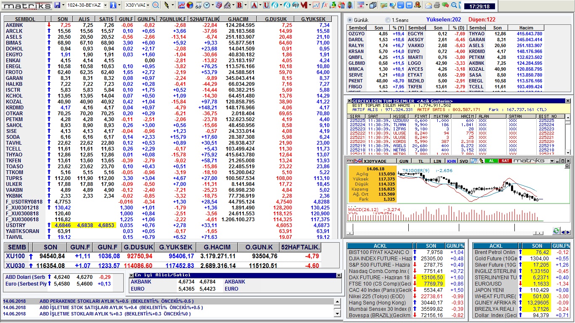Image resolution: width=575 pixels, height=323 pixels.
Task: Click the Brent Petrol row in commodities panel
Action: click(522, 252)
